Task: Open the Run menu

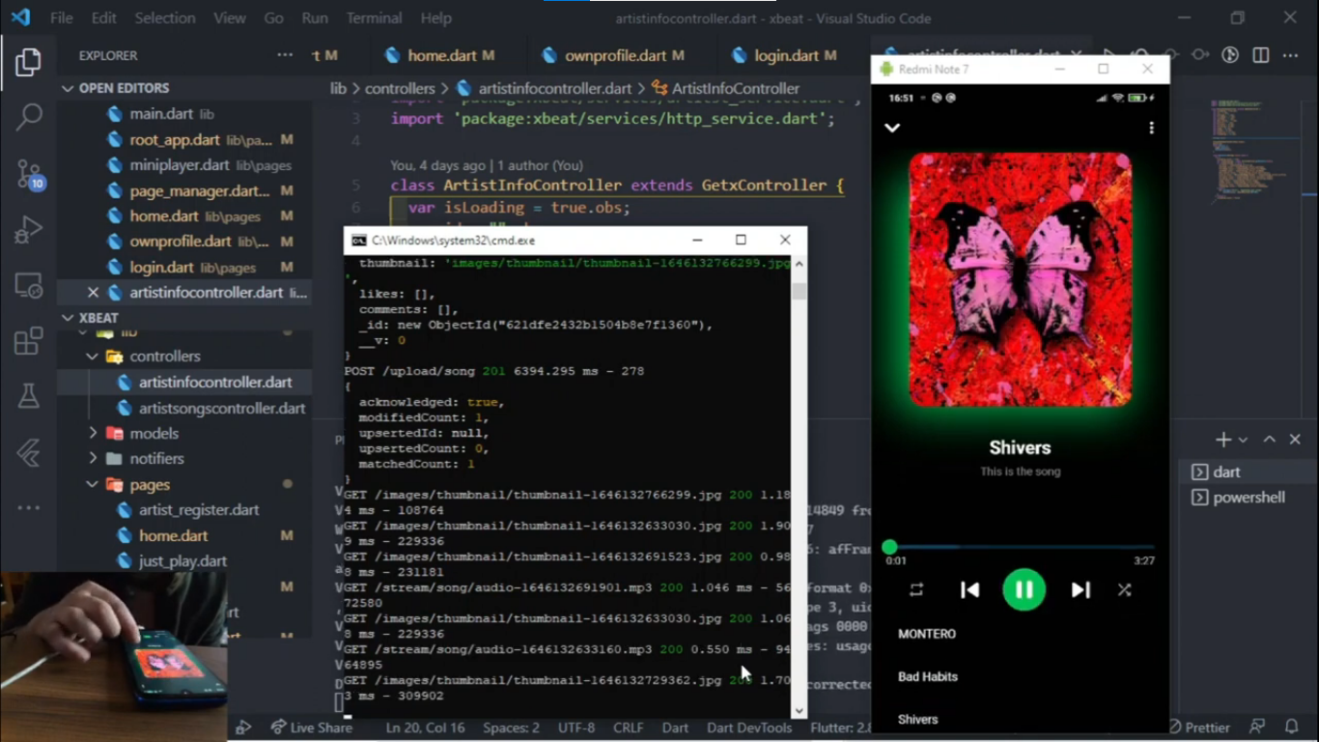Action: tap(315, 17)
